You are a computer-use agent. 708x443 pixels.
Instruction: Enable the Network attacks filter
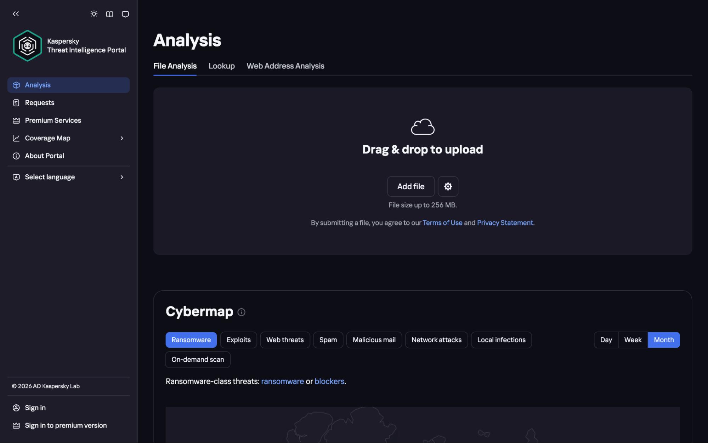(x=436, y=340)
